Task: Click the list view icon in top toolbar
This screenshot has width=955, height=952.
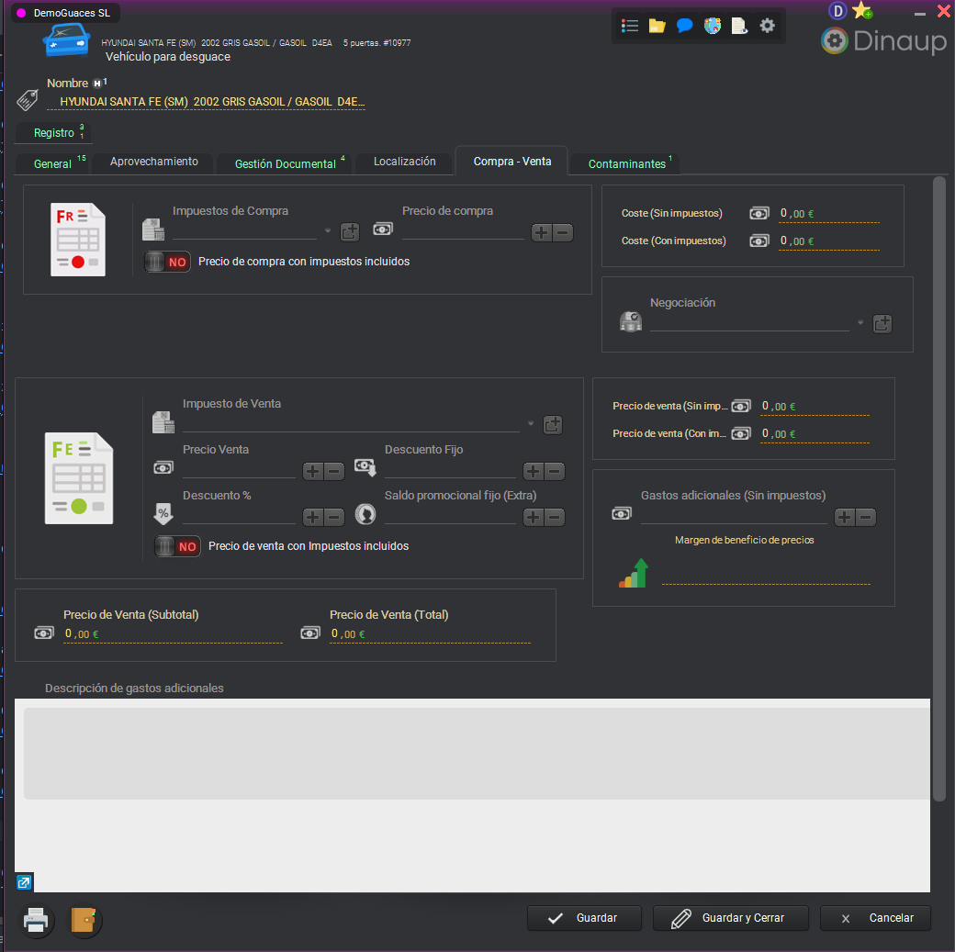Action: click(630, 26)
